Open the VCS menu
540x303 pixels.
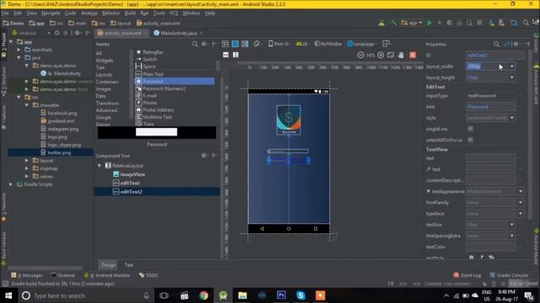[x=174, y=13]
